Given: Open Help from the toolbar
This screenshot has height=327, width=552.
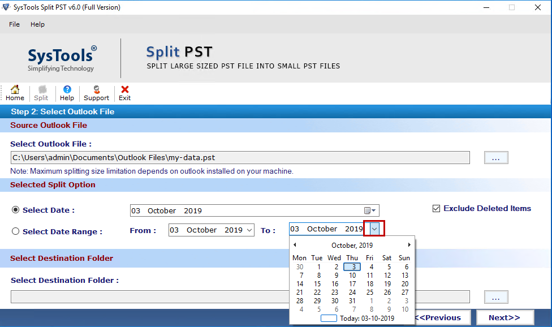Looking at the screenshot, I should pyautogui.click(x=67, y=93).
